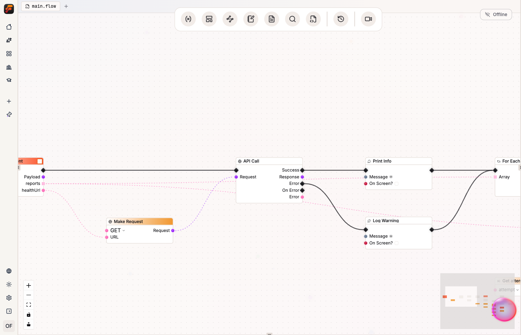
Task: Select the main.flow tab
Action: (41, 6)
